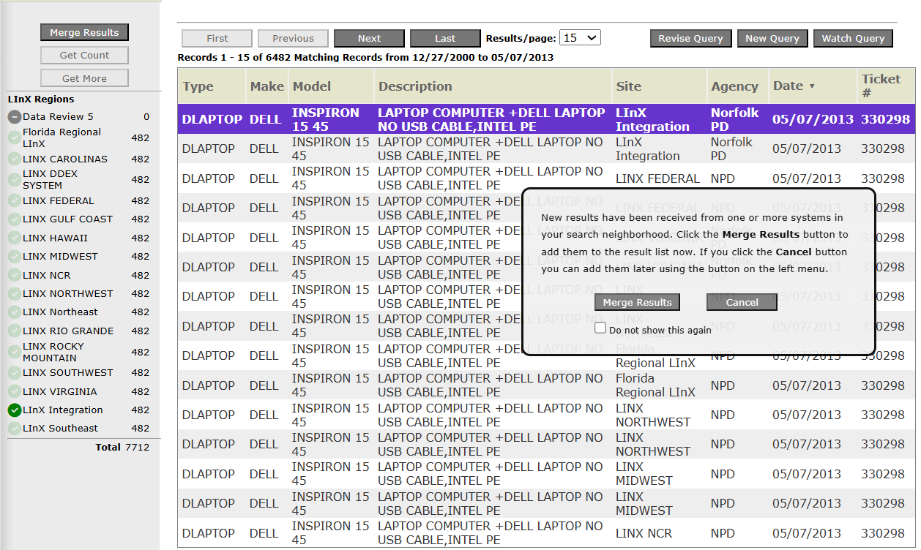
Task: Click the checkmark icon next to LINX HAWAII
Action: 15,238
